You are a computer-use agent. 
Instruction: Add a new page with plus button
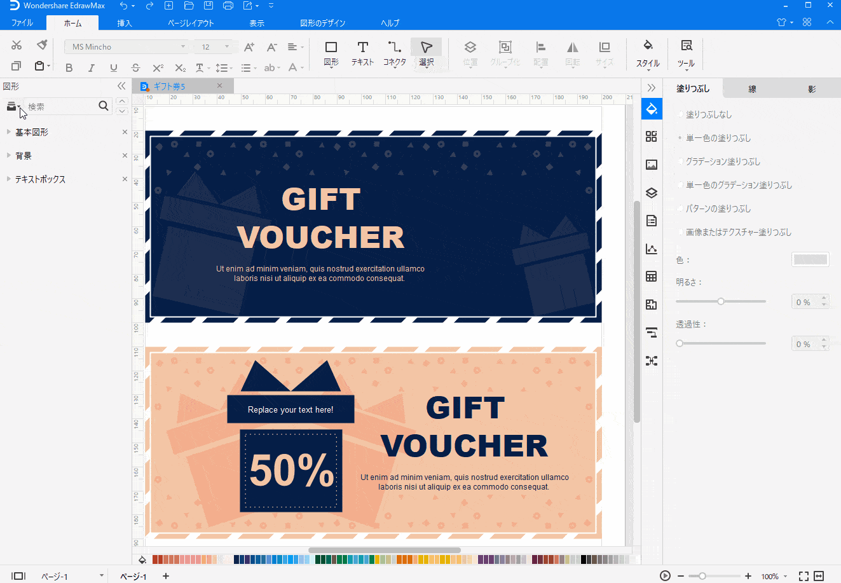pos(166,576)
